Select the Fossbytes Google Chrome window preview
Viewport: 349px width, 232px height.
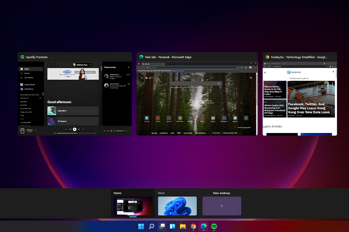[x=300, y=94]
